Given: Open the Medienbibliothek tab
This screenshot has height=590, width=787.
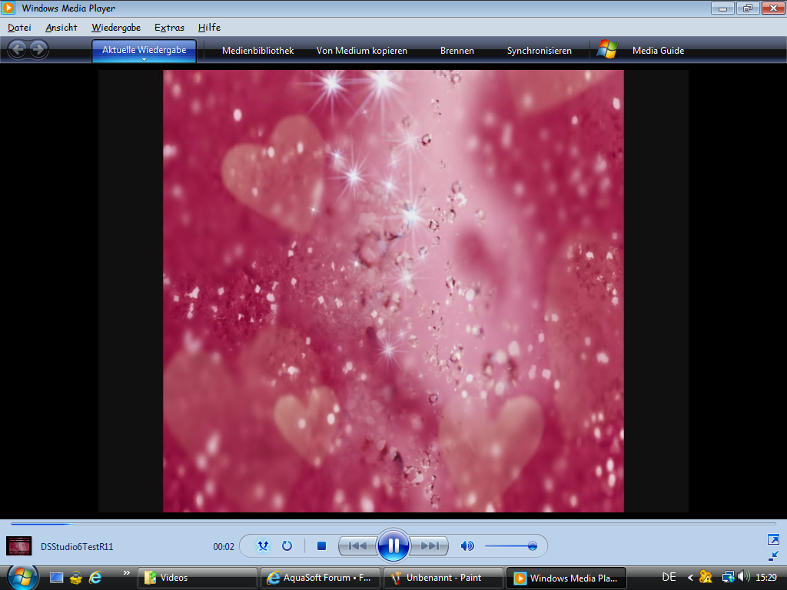Looking at the screenshot, I should coord(257,51).
